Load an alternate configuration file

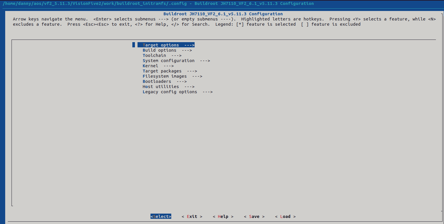[285, 216]
